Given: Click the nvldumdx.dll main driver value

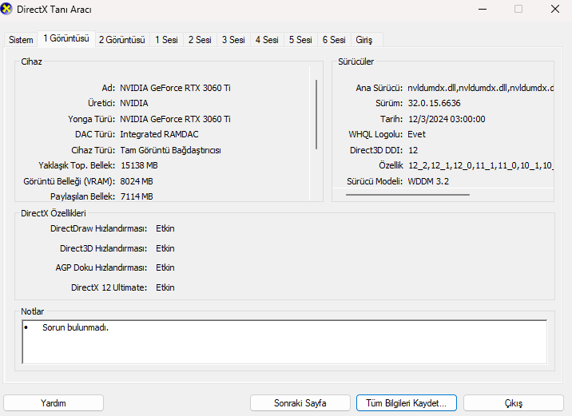Looking at the screenshot, I should tap(480, 88).
